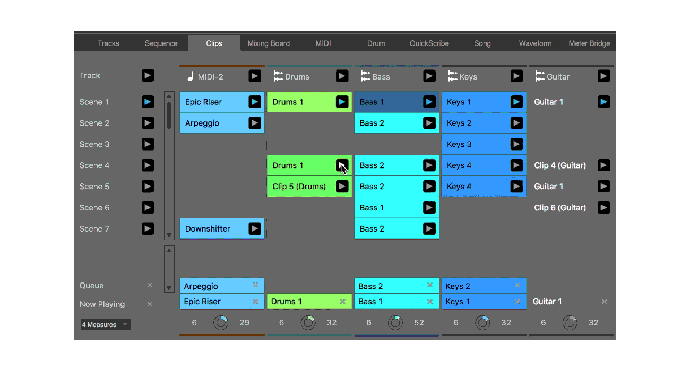This screenshot has height=371, width=690.
Task: Stop Bass 1 in Now Playing row
Action: tap(430, 301)
